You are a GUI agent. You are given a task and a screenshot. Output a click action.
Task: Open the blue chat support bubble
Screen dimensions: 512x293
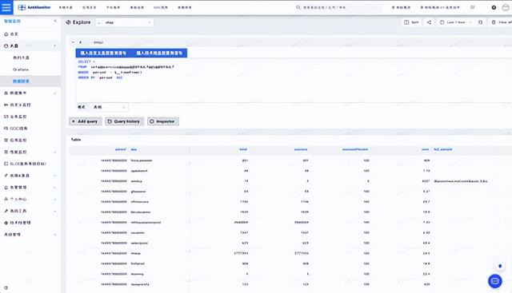click(x=495, y=281)
